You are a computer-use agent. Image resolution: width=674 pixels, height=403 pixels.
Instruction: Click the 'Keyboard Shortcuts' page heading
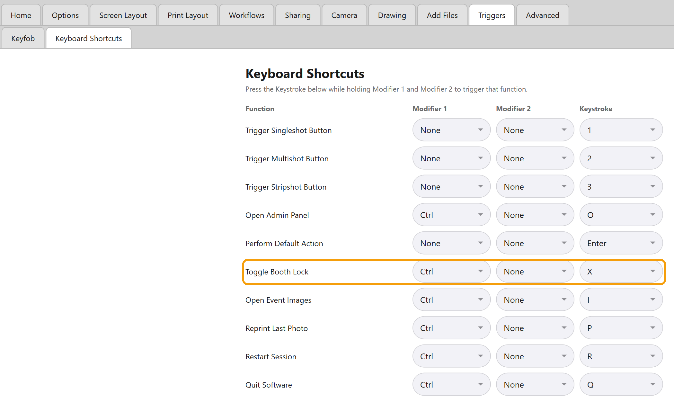(x=305, y=74)
